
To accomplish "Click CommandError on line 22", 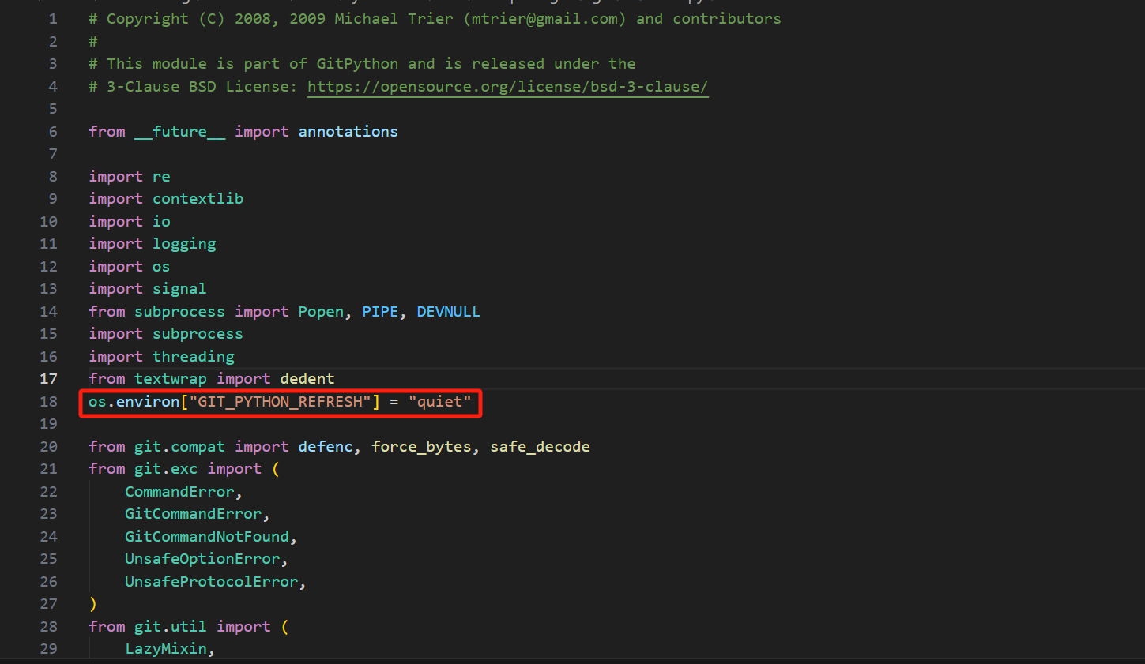I will [x=179, y=491].
